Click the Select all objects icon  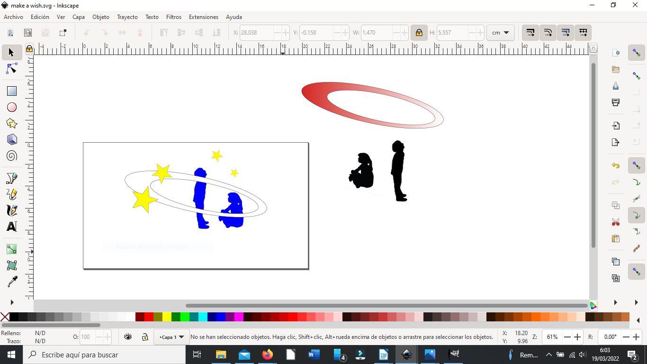pos(10,33)
